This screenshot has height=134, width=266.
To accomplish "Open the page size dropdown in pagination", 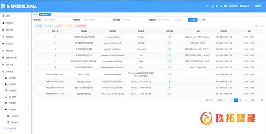I will tap(221, 100).
